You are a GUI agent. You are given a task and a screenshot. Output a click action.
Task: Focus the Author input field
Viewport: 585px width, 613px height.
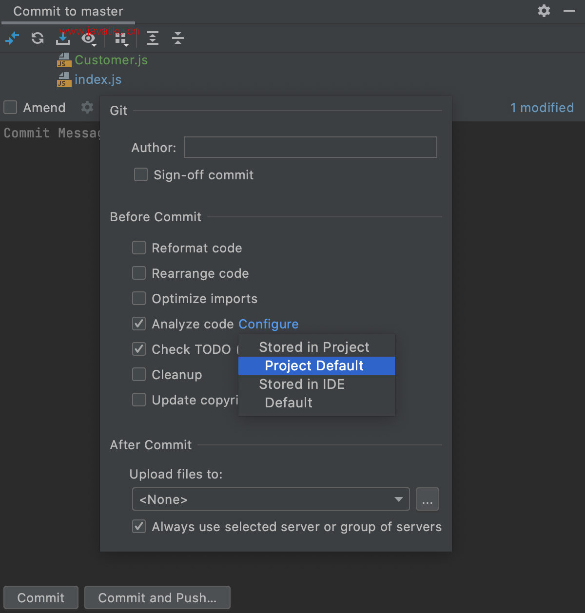coord(311,147)
